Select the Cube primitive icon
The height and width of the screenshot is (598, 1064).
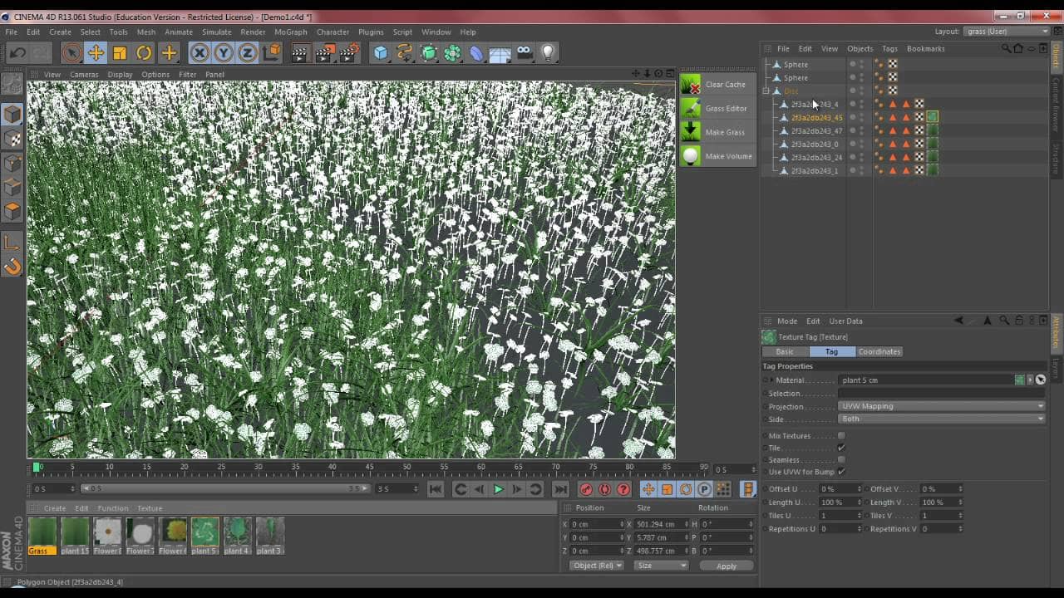378,52
